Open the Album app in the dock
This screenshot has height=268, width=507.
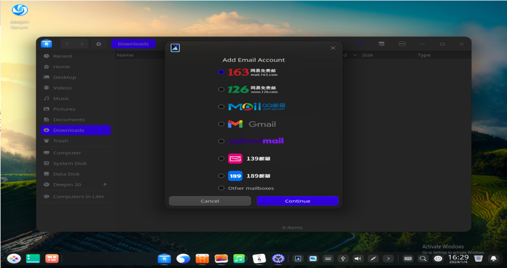[221, 258]
